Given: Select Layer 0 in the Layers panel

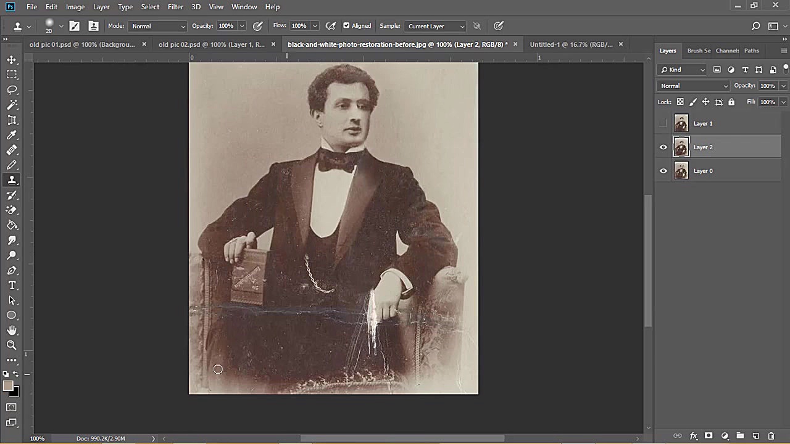Looking at the screenshot, I should (x=703, y=171).
